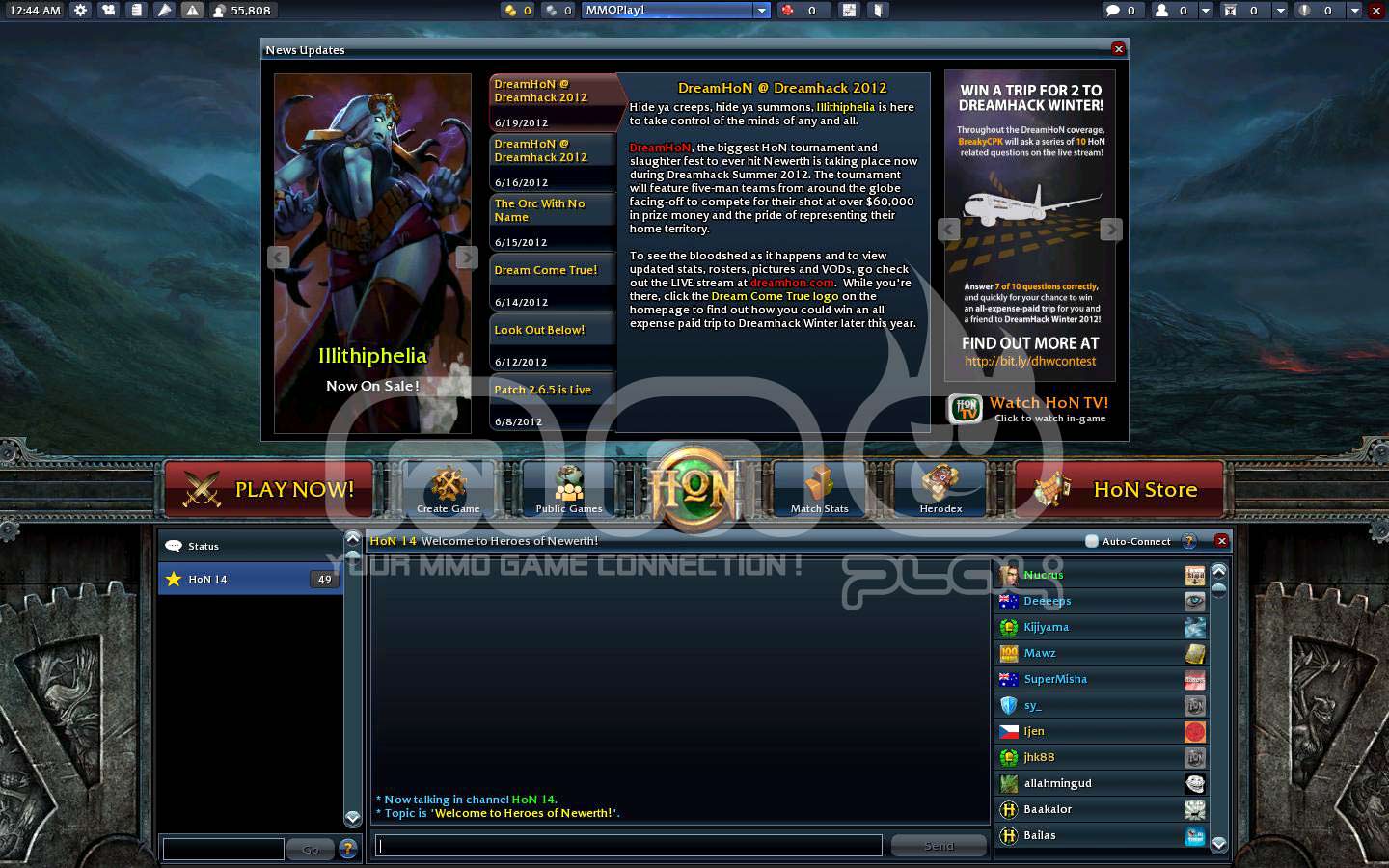The image size is (1389, 868).
Task: Click channel list scroll-down arrow
Action: pos(353,817)
